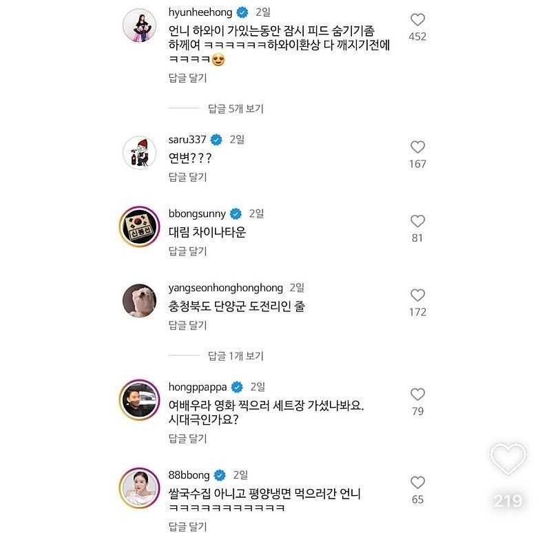551x533 pixels.
Task: Tap the heart on hongppappa's comment
Action: click(x=417, y=395)
